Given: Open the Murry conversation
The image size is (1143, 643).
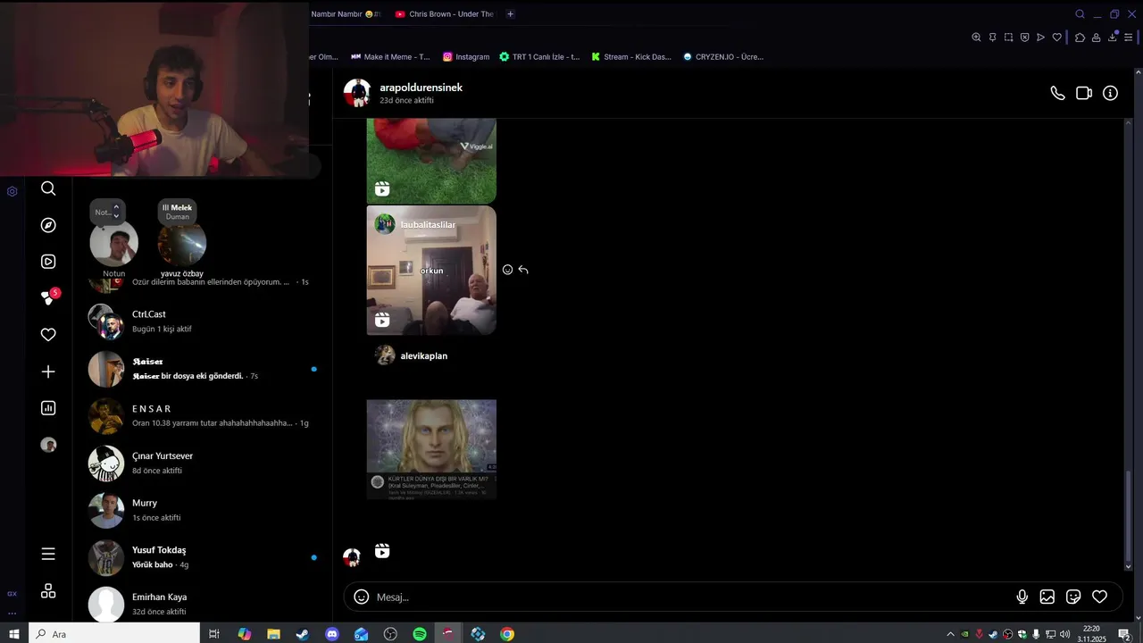Looking at the screenshot, I should coord(202,510).
